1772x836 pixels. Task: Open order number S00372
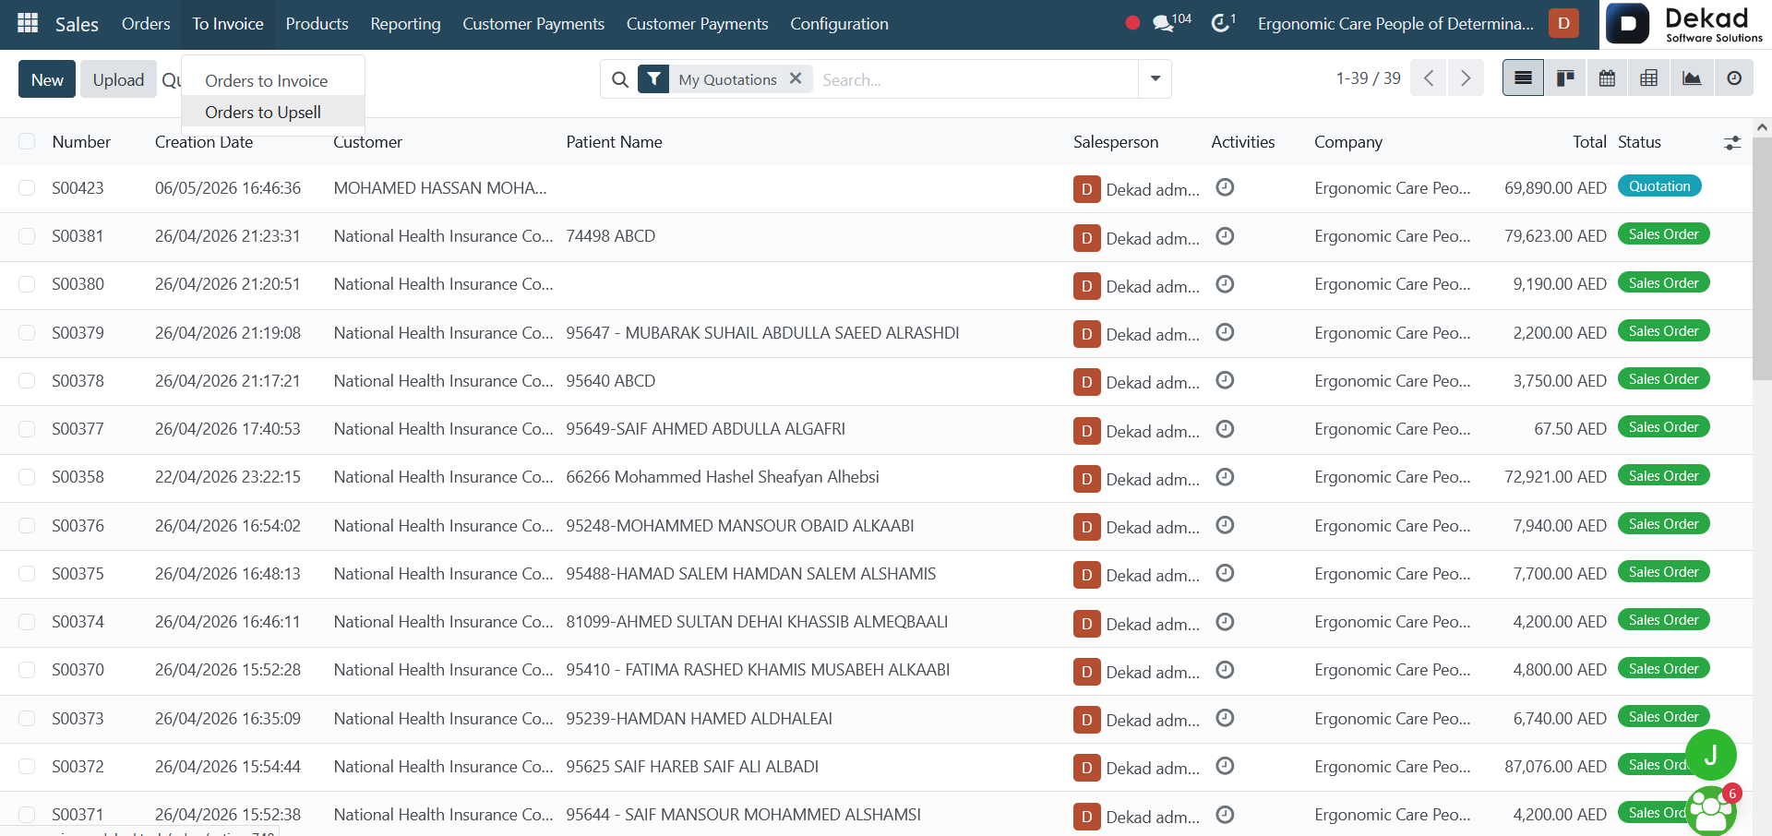78,767
